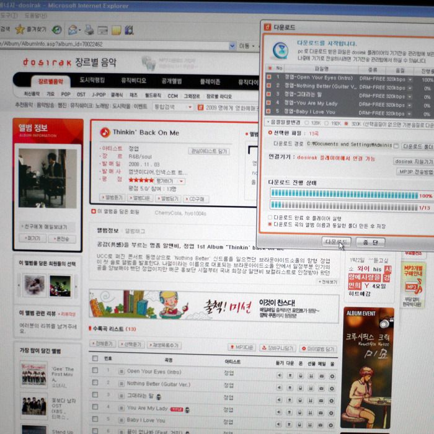Open the 공개앨범 navigation tab
The image size is (434, 434).
click(172, 81)
